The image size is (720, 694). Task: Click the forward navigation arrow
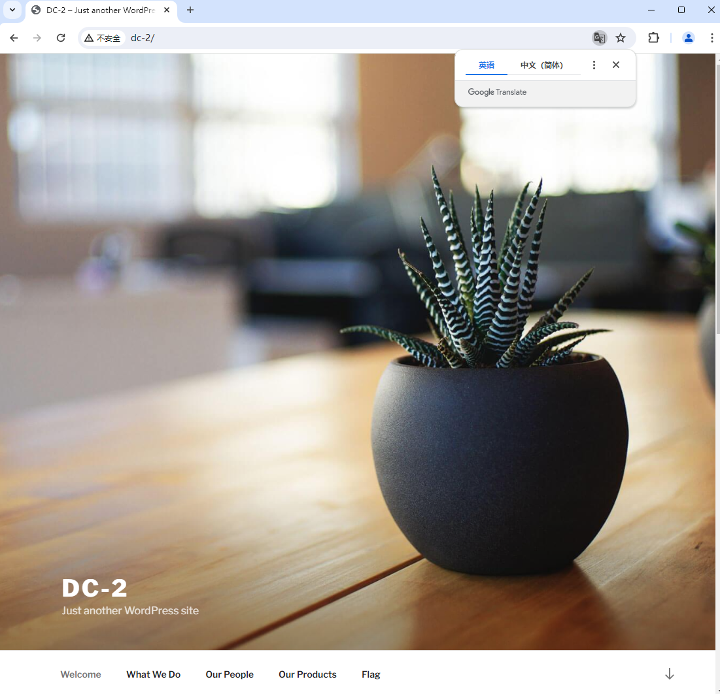pyautogui.click(x=37, y=38)
